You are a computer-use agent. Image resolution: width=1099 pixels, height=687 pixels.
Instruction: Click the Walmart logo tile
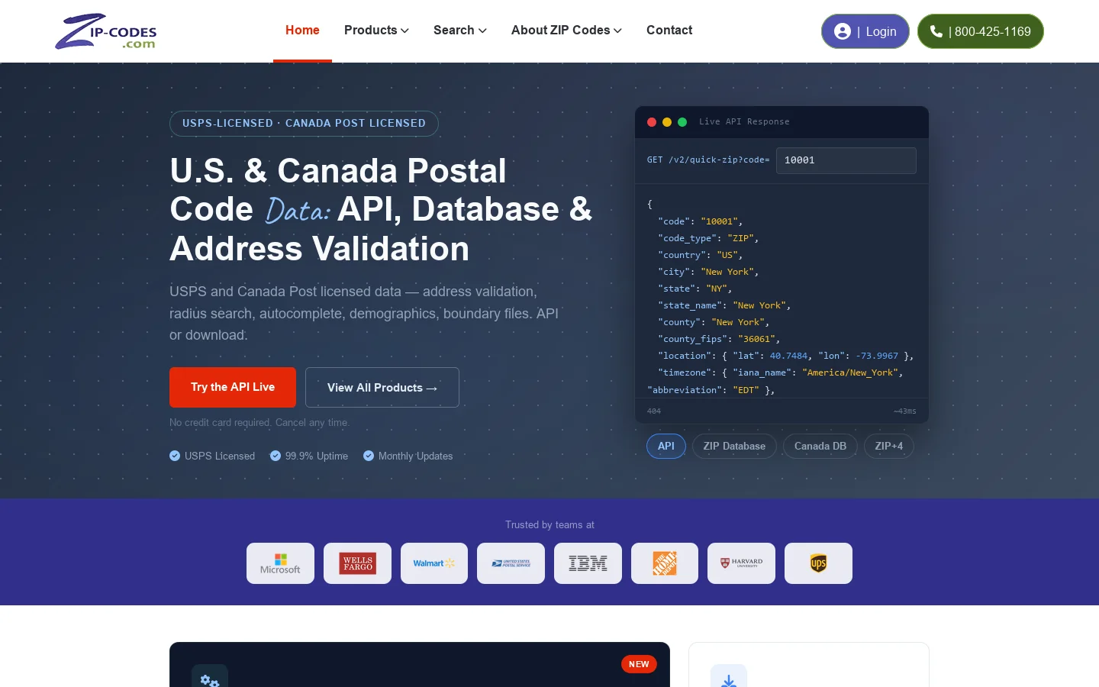coord(434,563)
